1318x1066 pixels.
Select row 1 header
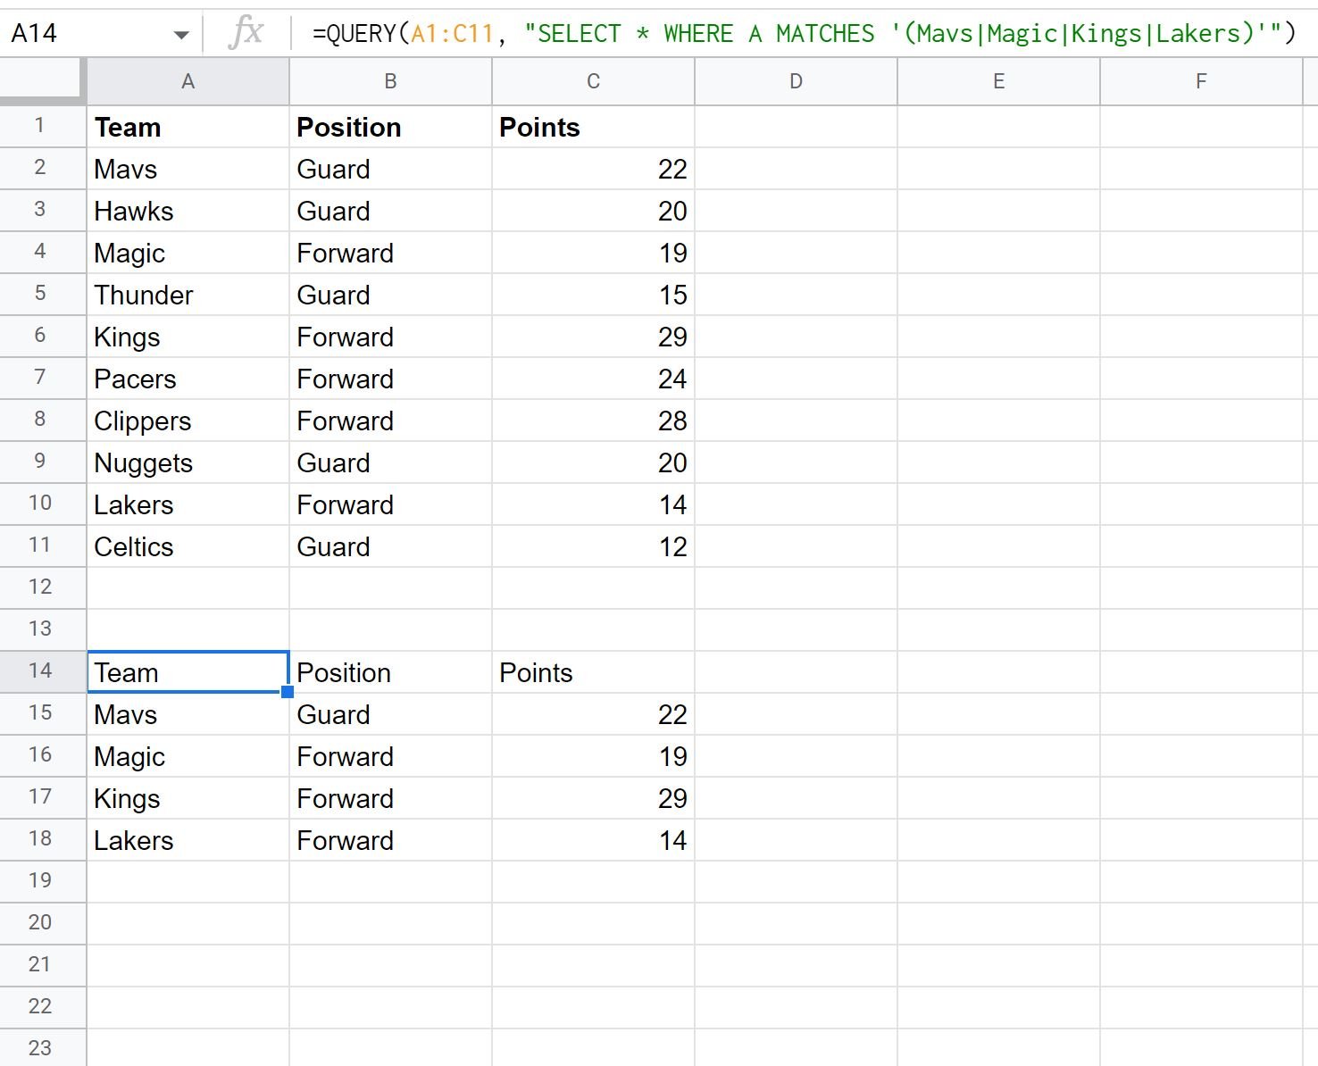tap(42, 126)
